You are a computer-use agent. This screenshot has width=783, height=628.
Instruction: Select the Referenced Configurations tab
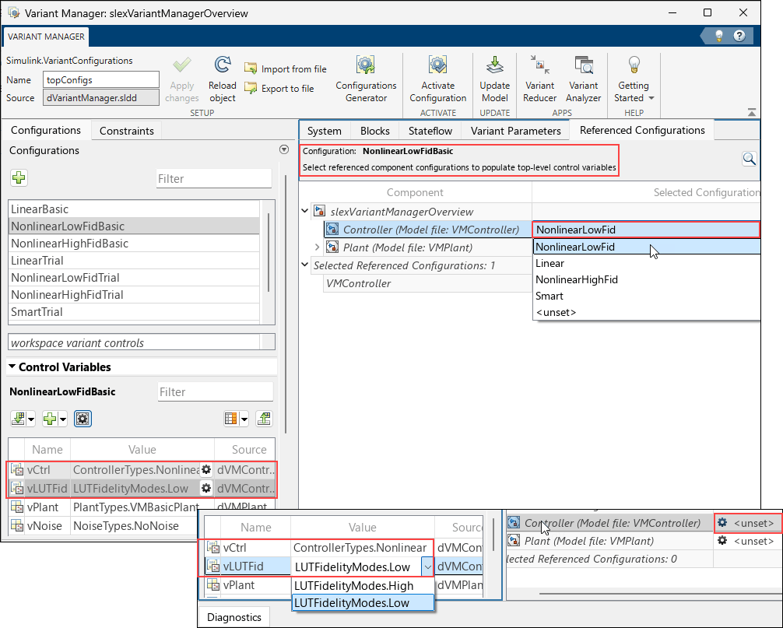tap(642, 130)
